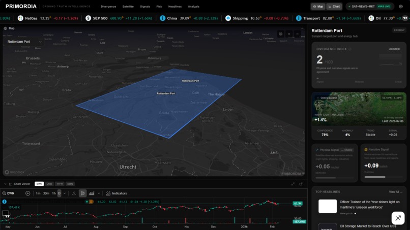
Task: Select the UNG chart tab
Action: click(x=49, y=184)
